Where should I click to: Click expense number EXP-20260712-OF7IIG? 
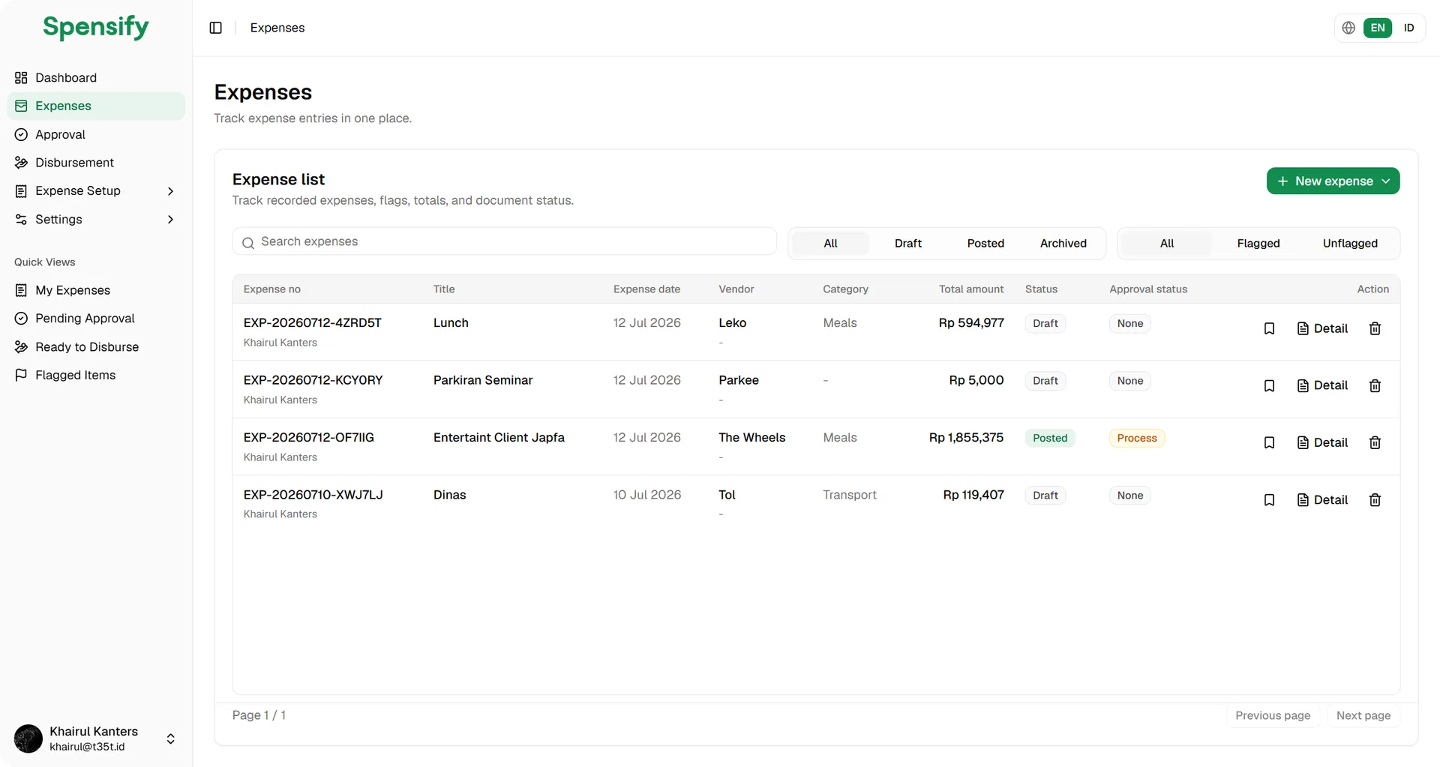[309, 438]
